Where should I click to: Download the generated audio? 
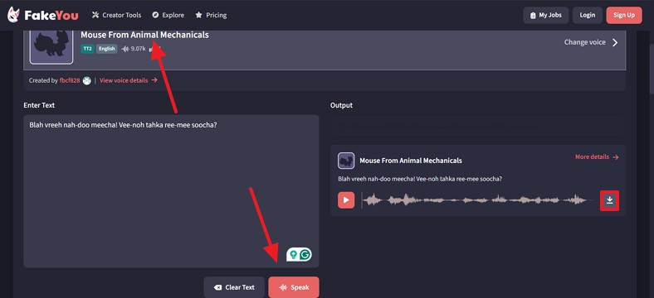coord(609,200)
